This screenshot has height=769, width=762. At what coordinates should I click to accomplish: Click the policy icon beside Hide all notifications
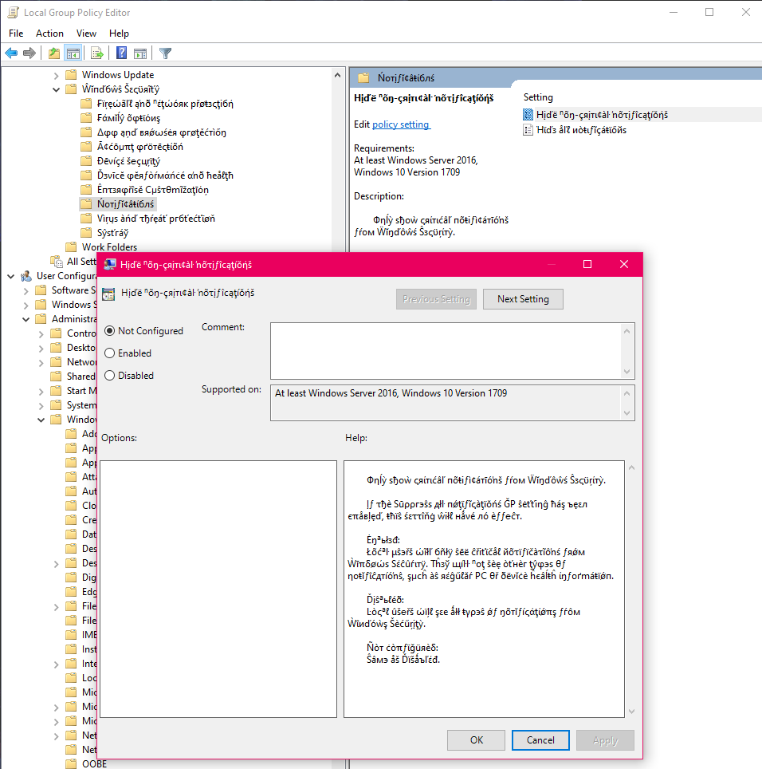[528, 130]
